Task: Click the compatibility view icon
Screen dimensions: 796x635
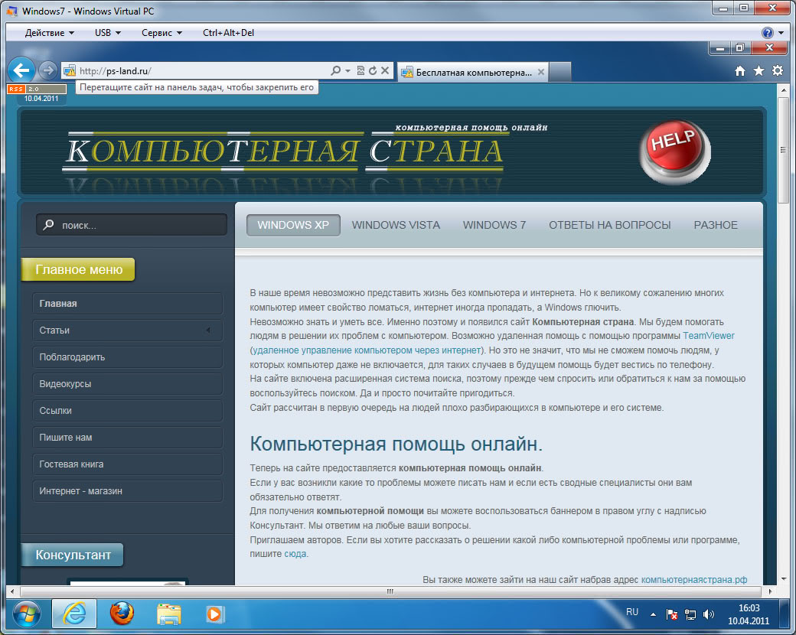Action: pos(360,70)
